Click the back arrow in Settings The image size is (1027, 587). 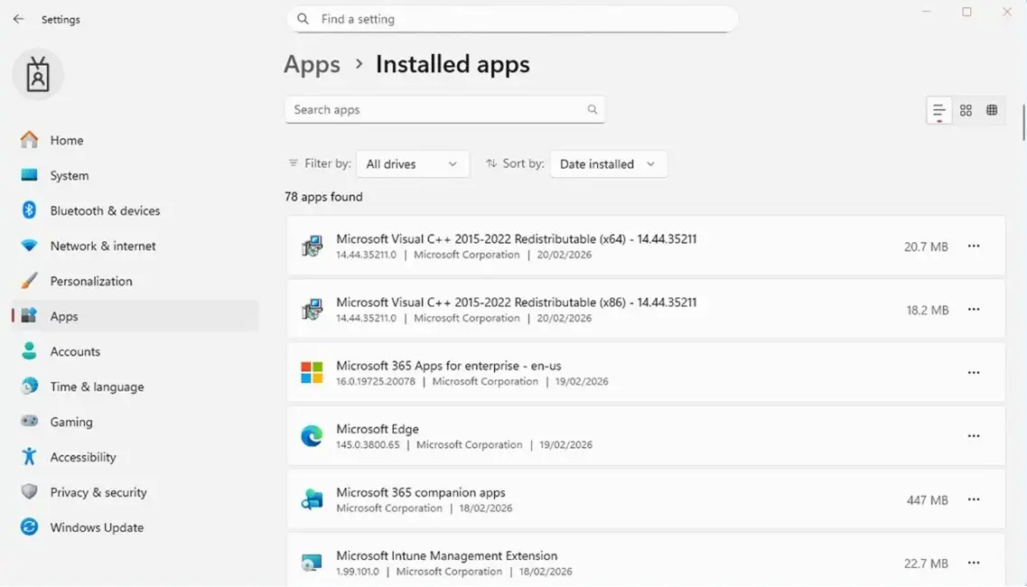point(18,19)
